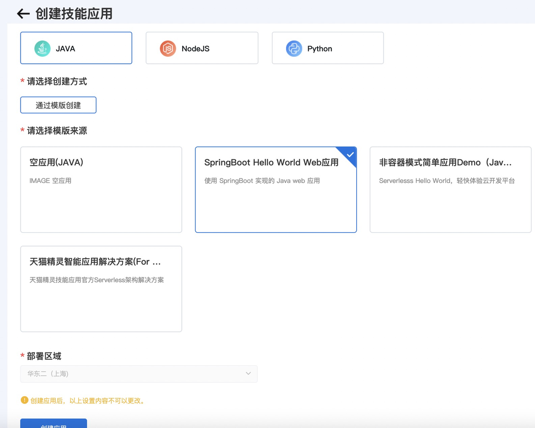Select the Python language option
Image resolution: width=535 pixels, height=428 pixels.
pos(328,48)
